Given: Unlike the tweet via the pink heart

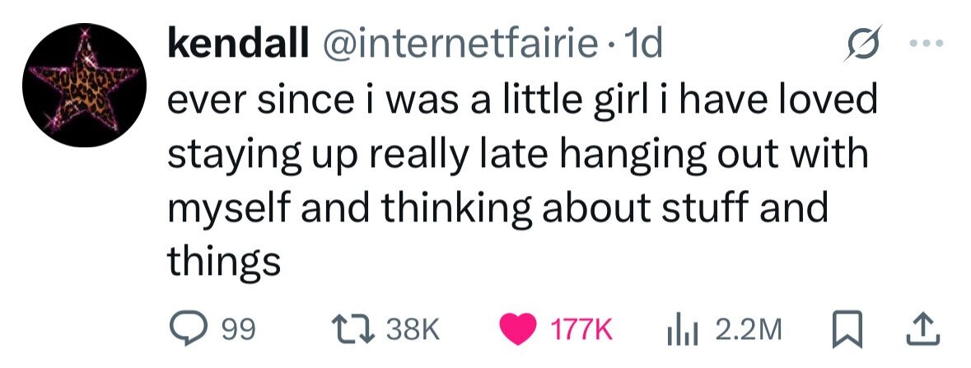Looking at the screenshot, I should click(x=521, y=330).
